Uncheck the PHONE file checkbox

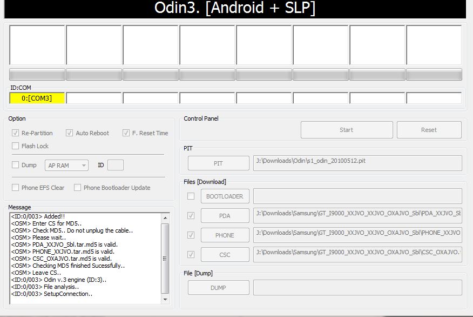191,235
